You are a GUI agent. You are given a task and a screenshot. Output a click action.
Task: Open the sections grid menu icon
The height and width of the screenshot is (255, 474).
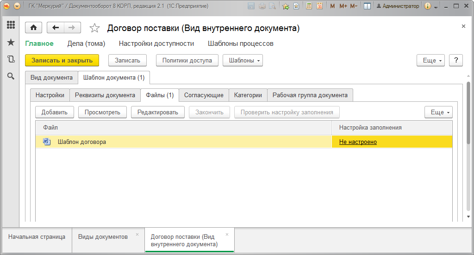coord(11,25)
